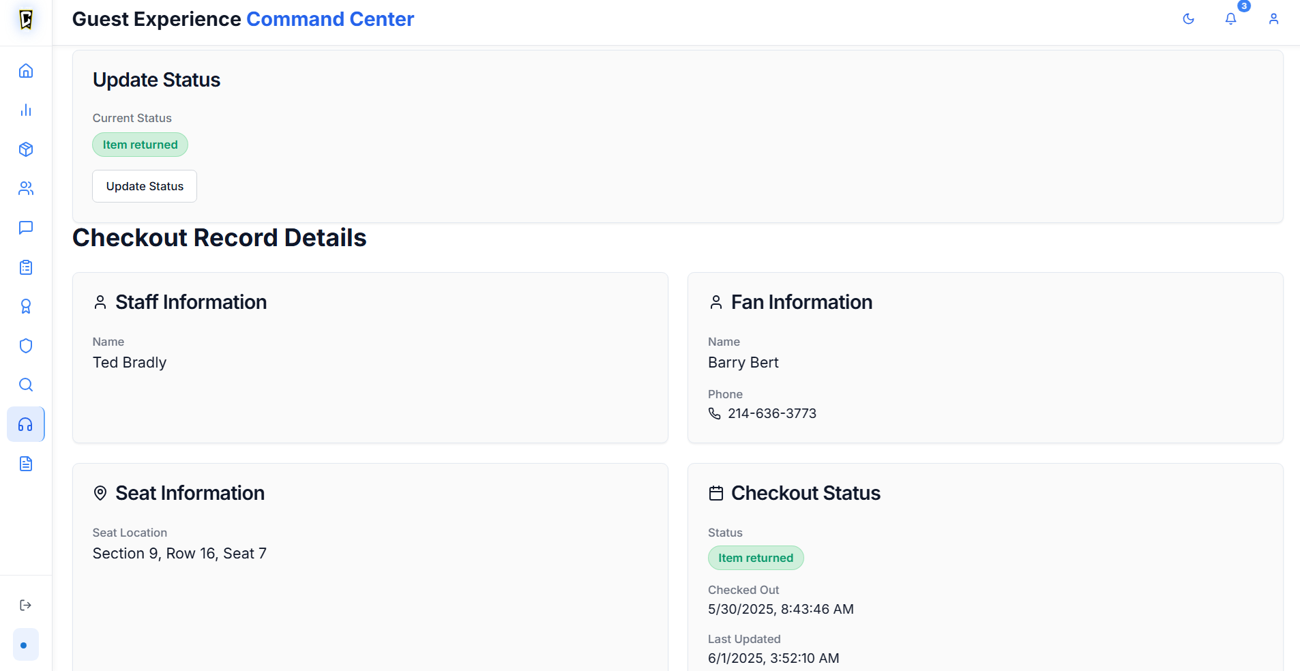Open the bar chart analytics icon
This screenshot has width=1300, height=671.
(26, 110)
